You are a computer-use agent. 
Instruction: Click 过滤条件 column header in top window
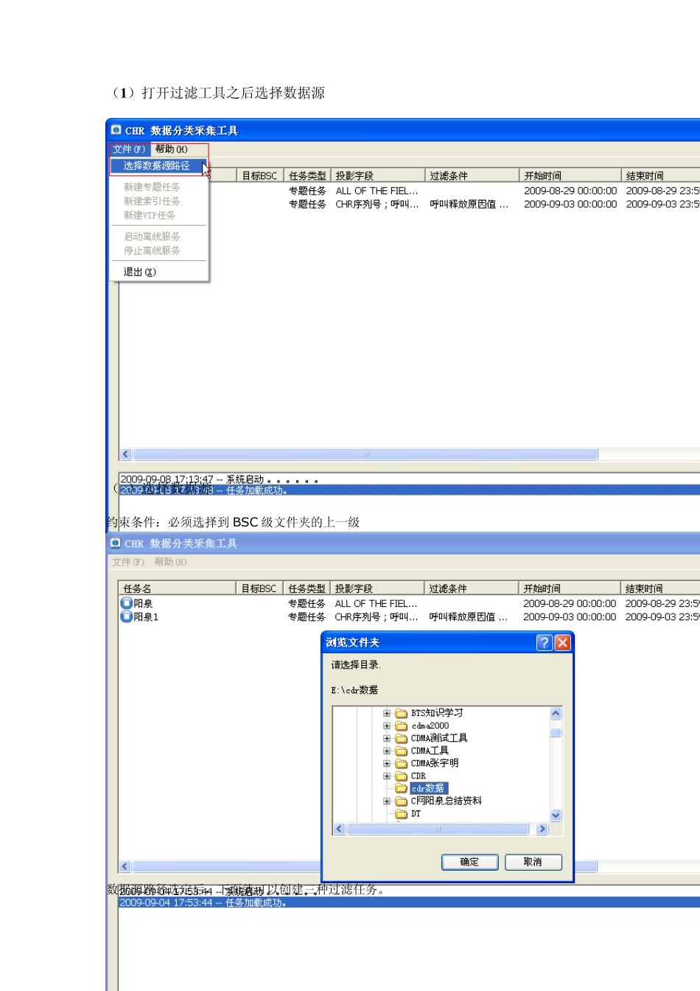click(472, 175)
